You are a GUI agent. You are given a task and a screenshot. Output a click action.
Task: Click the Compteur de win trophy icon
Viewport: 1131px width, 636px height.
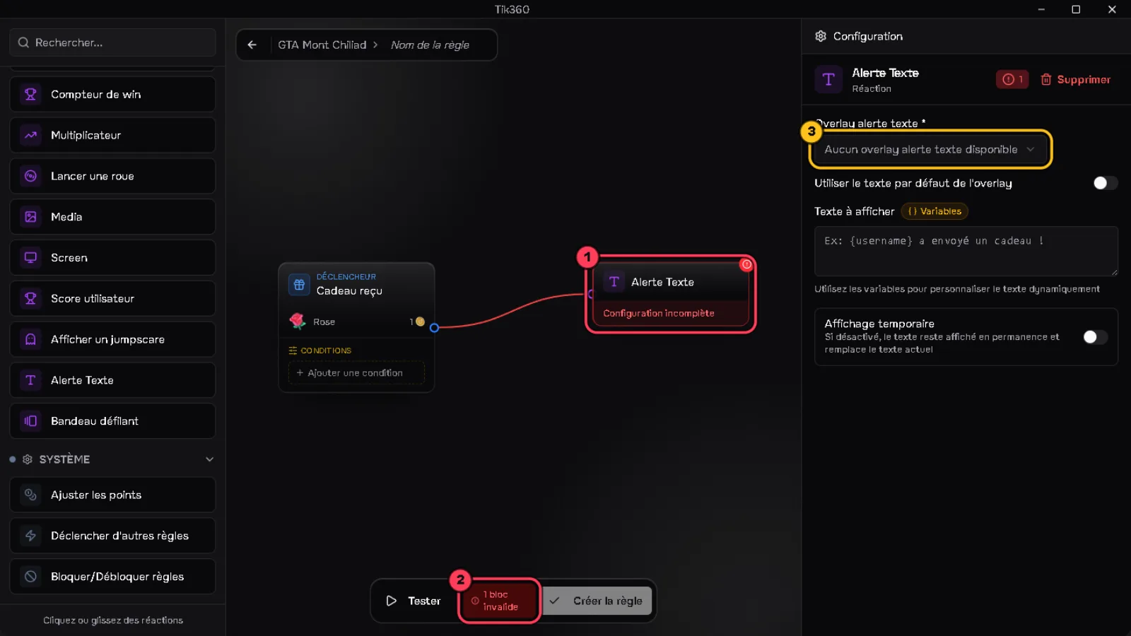[30, 94]
